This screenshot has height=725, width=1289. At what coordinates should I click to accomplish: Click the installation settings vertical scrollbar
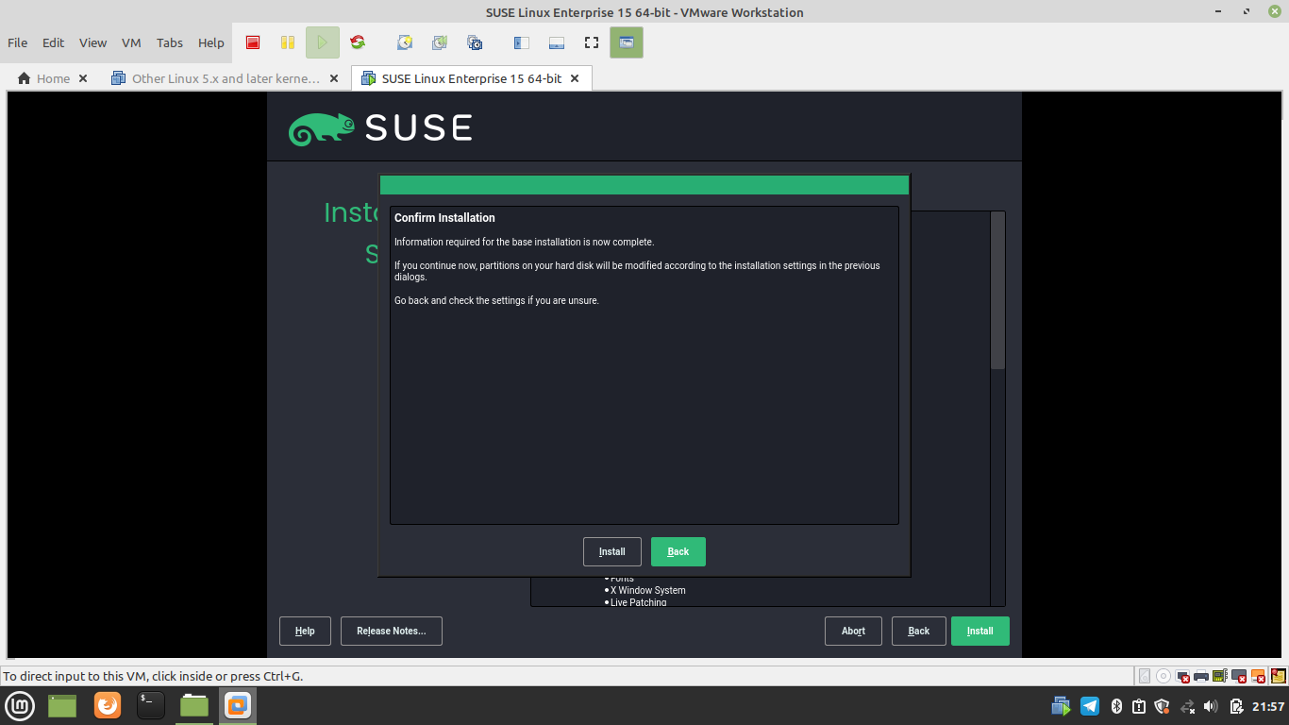tap(997, 408)
